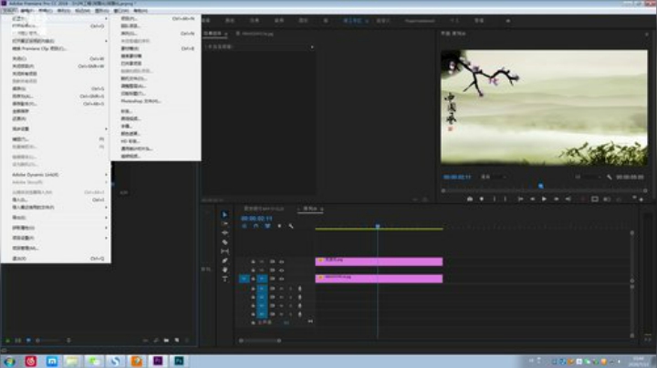Select the Selection arrow tool

click(224, 215)
